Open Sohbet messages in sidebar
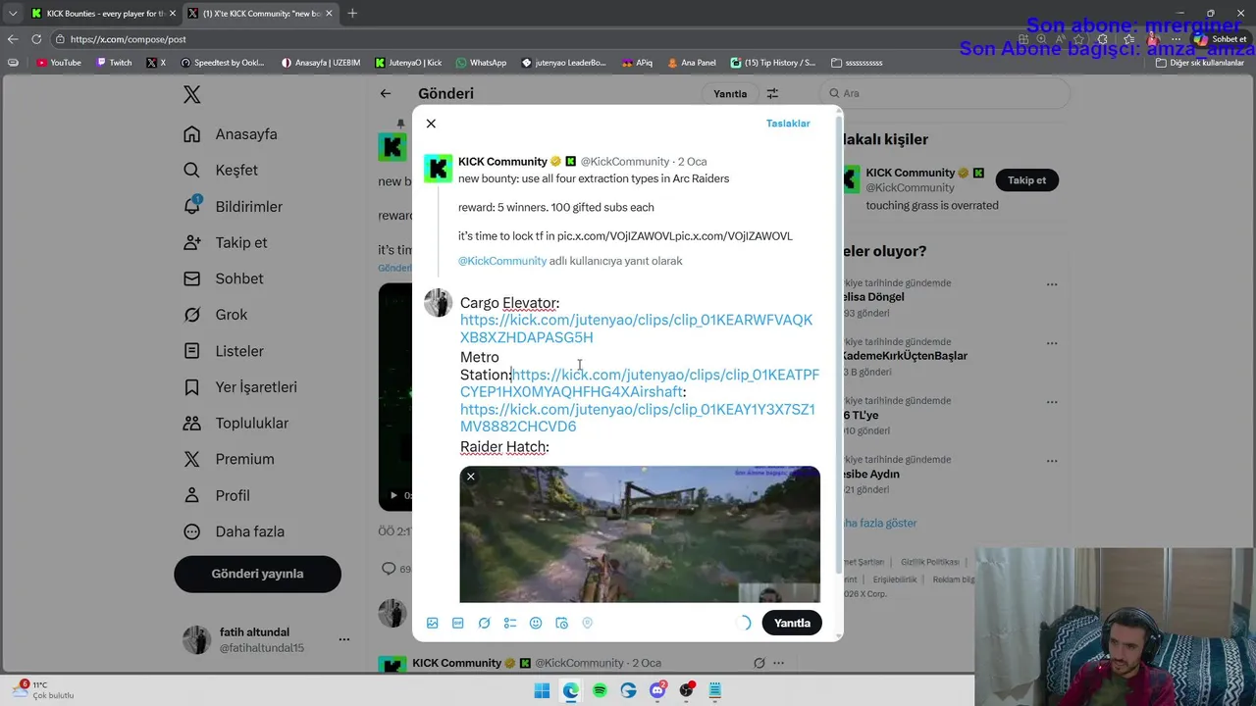Viewport: 1256px width, 706px height. coord(224,278)
